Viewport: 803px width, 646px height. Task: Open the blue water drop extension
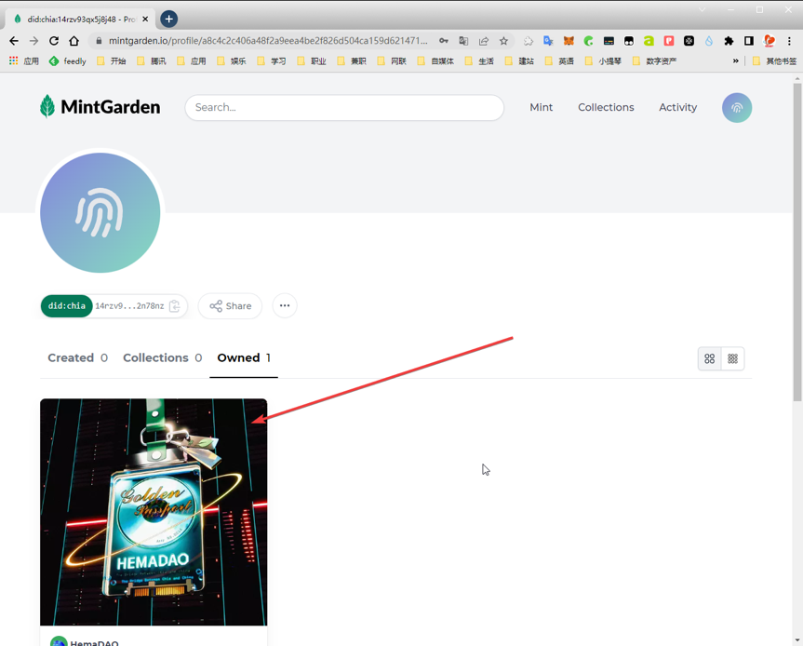click(x=709, y=41)
